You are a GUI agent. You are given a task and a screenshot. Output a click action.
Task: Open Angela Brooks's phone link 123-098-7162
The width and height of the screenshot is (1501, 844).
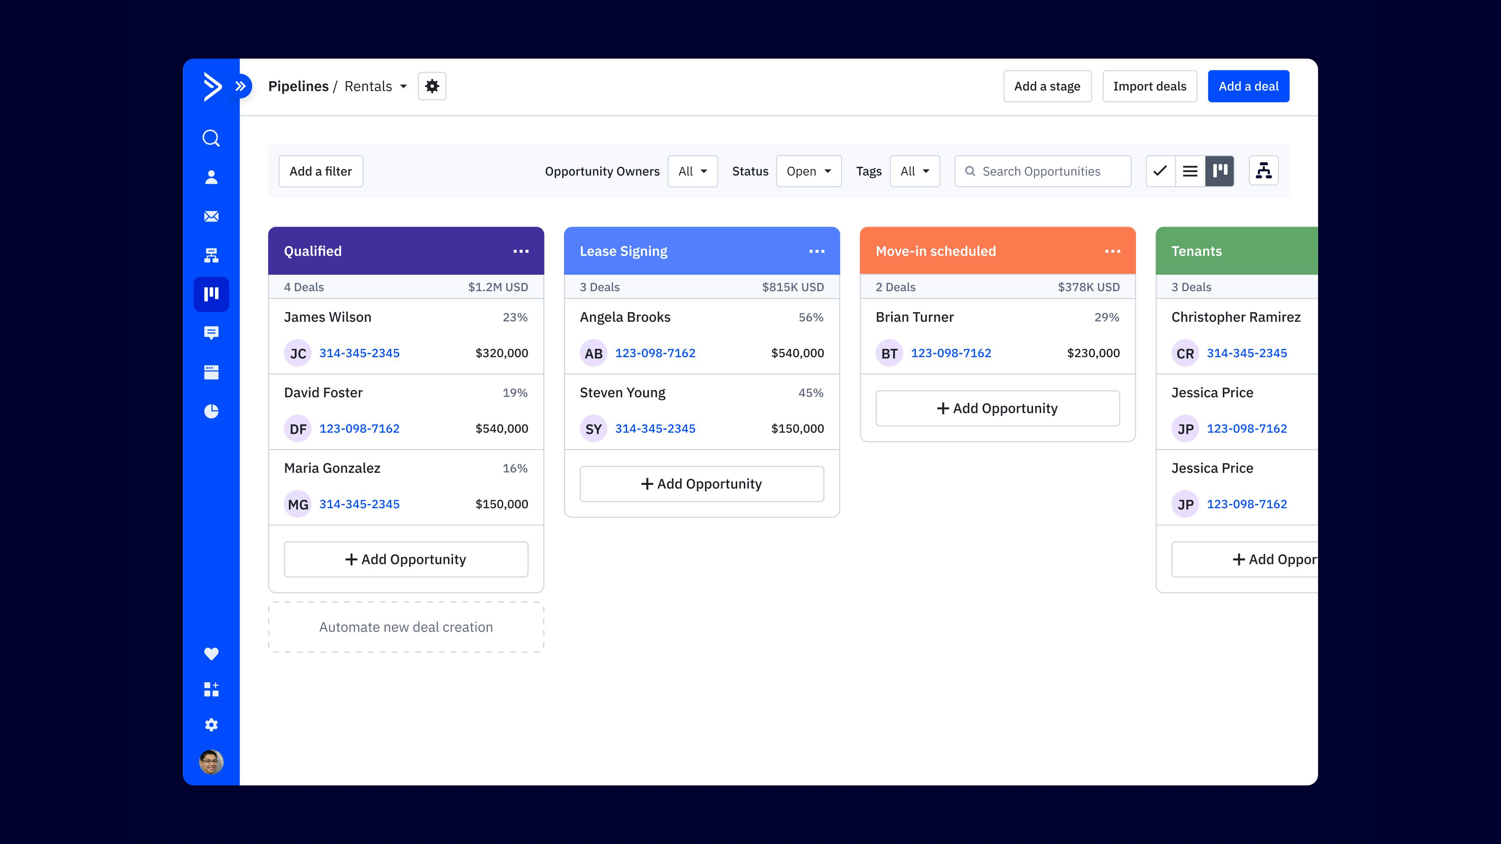[655, 352]
